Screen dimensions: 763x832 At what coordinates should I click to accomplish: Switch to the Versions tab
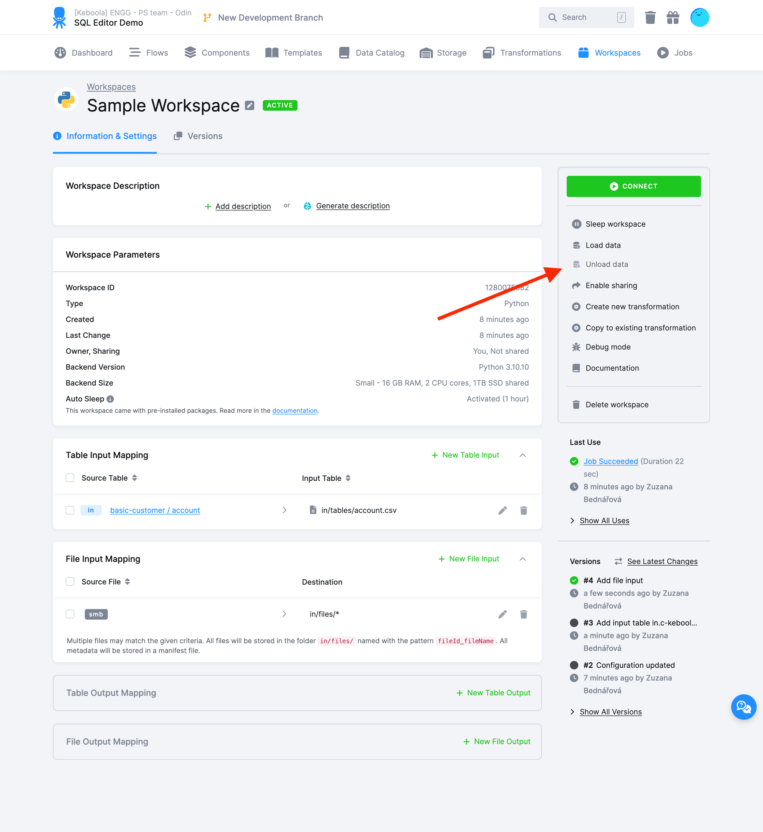(x=204, y=136)
